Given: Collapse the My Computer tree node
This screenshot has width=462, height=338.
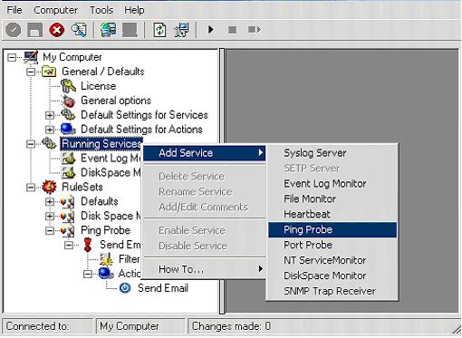Looking at the screenshot, I should click(x=12, y=57).
